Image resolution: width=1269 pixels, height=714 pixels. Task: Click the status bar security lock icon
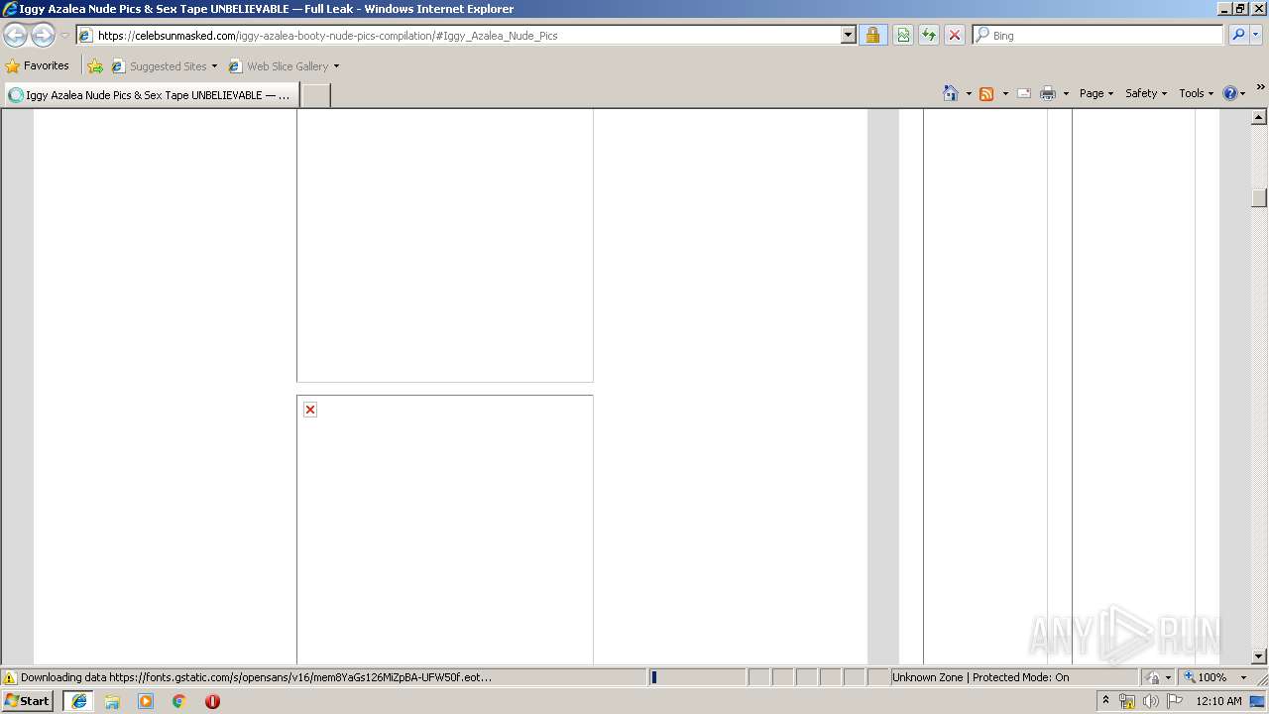1153,678
